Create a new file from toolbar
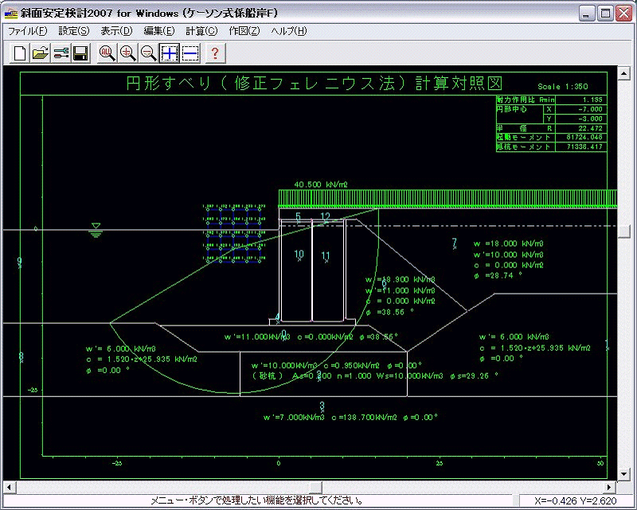The width and height of the screenshot is (637, 510). (x=19, y=53)
